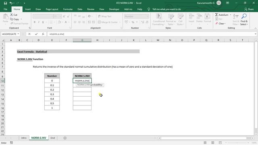This screenshot has height=145, width=258.
Task: Click the Format Painter
Action: pyautogui.click(x=19, y=23)
